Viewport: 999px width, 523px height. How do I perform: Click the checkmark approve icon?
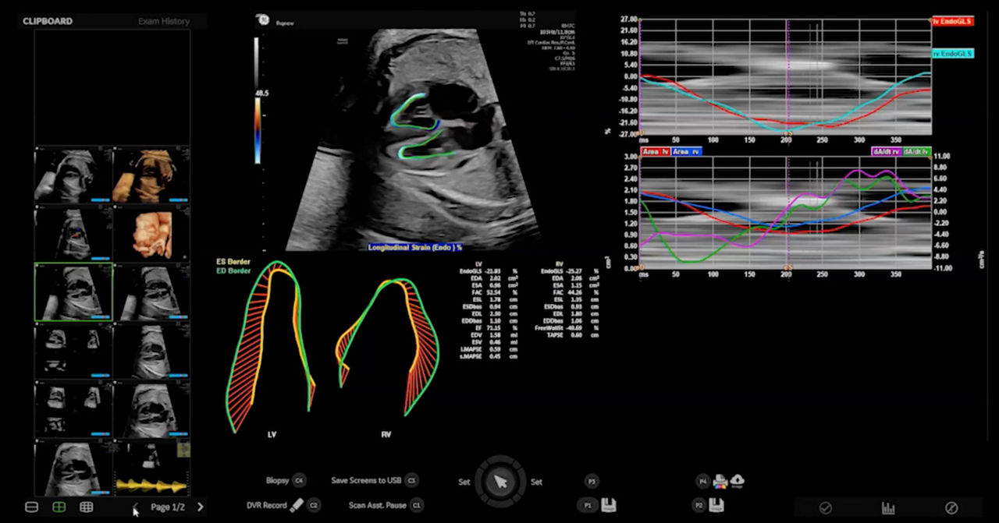825,508
